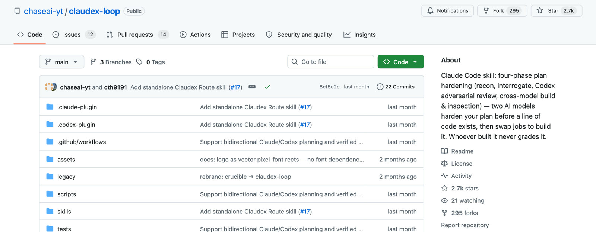The height and width of the screenshot is (232, 596).
Task: Switch to the Code tab
Action: tap(30, 35)
